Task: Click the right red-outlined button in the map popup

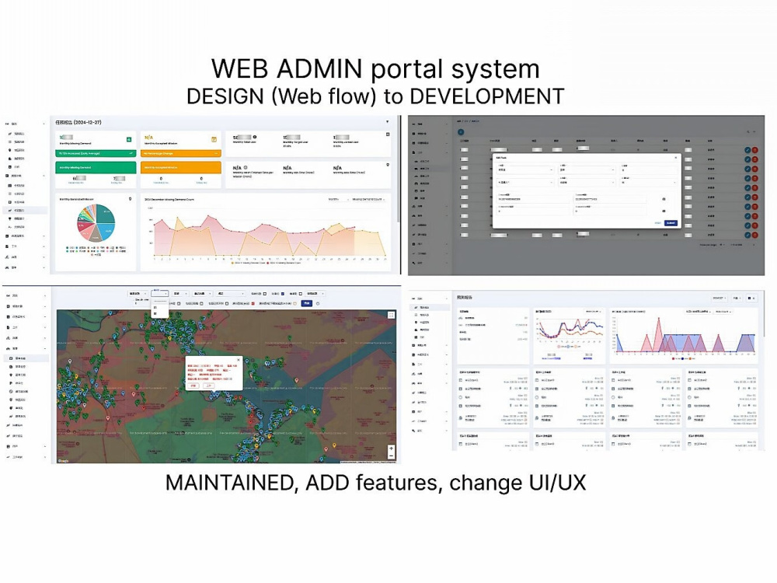Action: tap(208, 386)
